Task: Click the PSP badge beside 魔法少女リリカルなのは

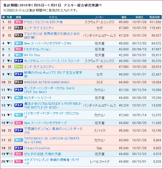Action: [19, 105]
